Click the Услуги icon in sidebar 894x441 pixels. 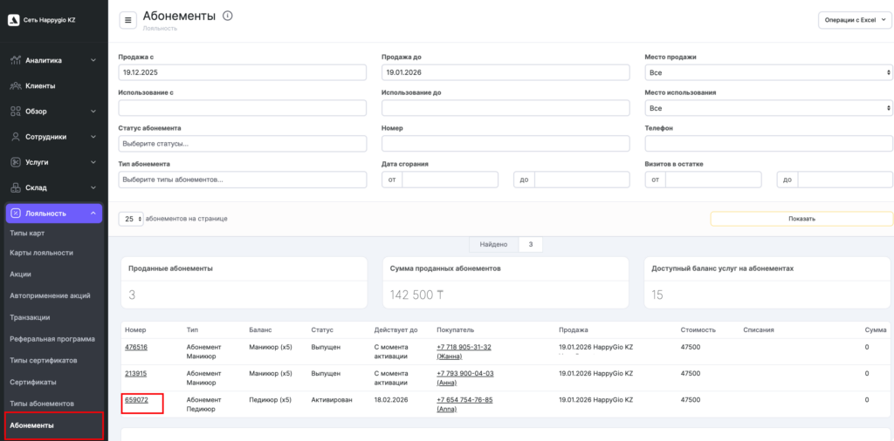(x=16, y=162)
